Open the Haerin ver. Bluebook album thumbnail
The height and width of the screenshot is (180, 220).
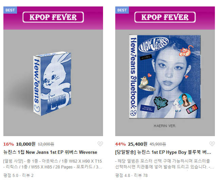[165, 83]
